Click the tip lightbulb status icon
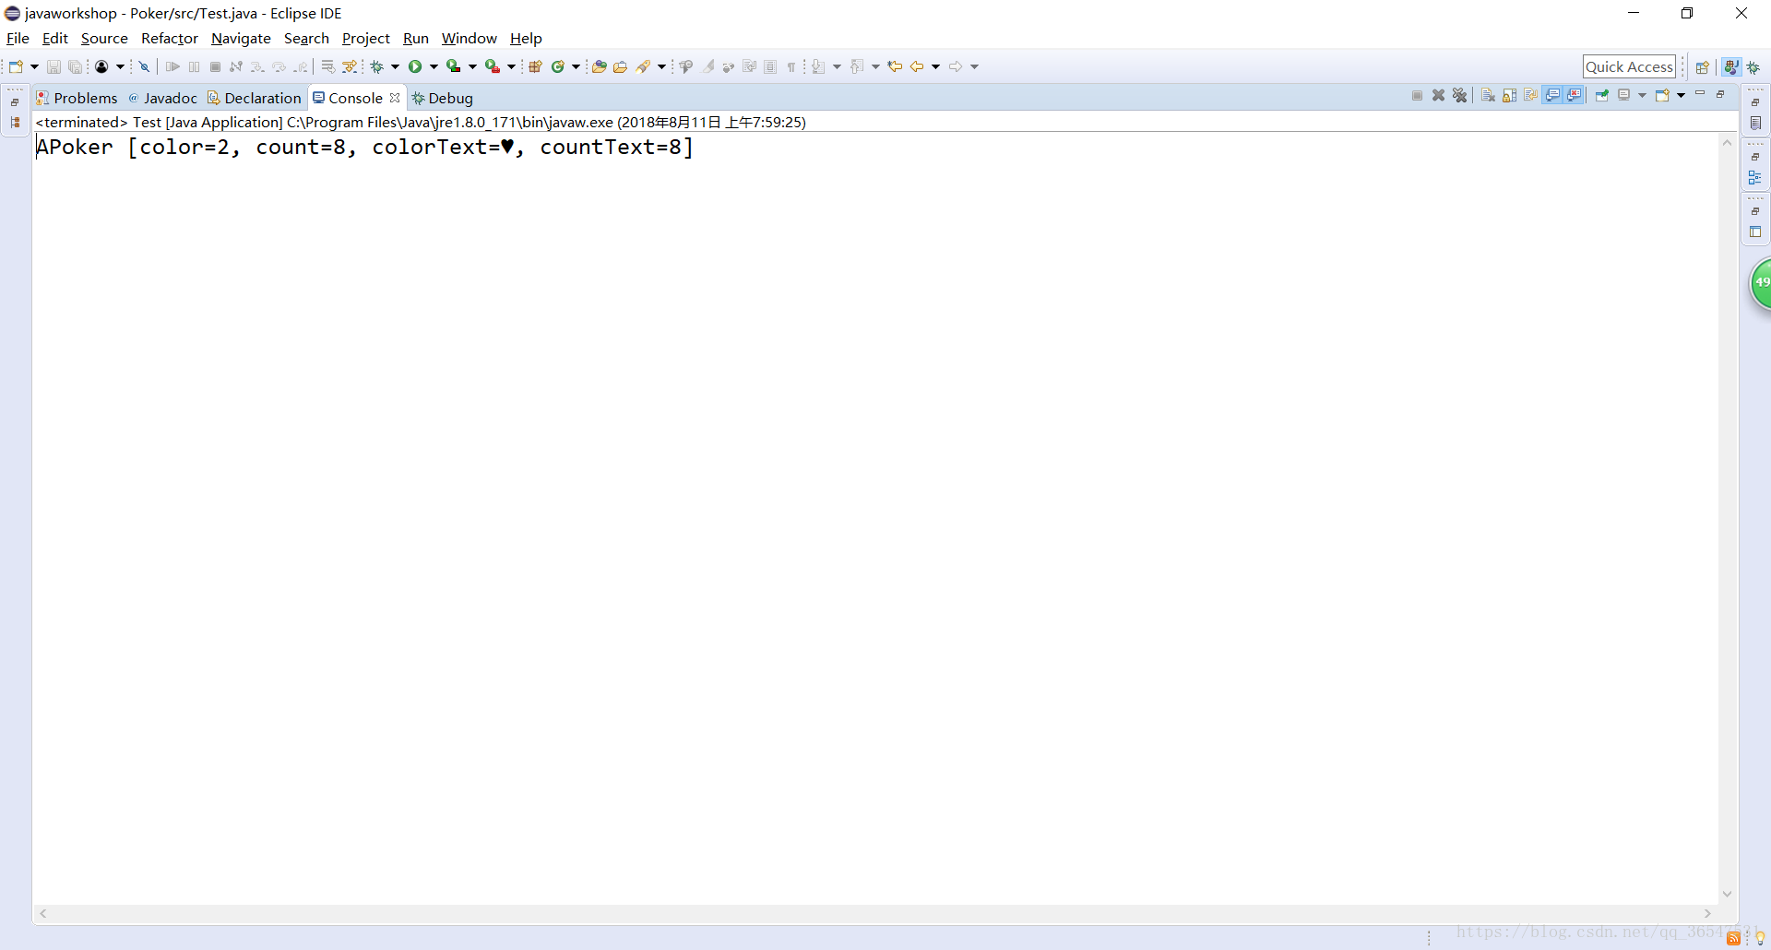The height and width of the screenshot is (950, 1771). (x=1760, y=938)
